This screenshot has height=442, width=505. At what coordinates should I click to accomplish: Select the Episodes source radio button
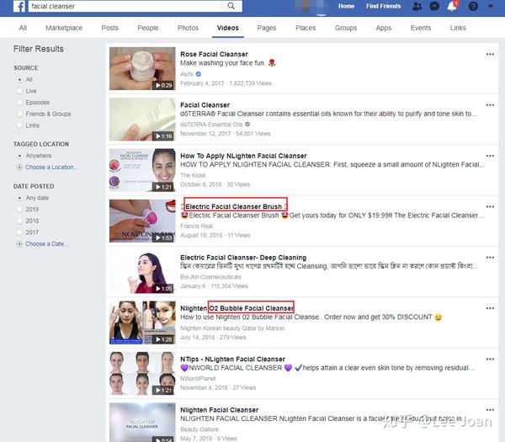(x=19, y=103)
